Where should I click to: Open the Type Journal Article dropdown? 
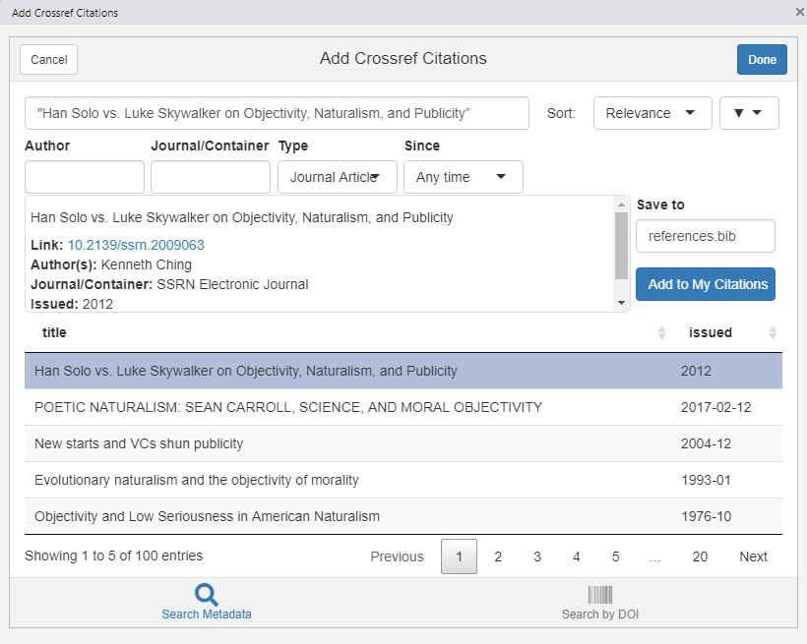click(337, 177)
